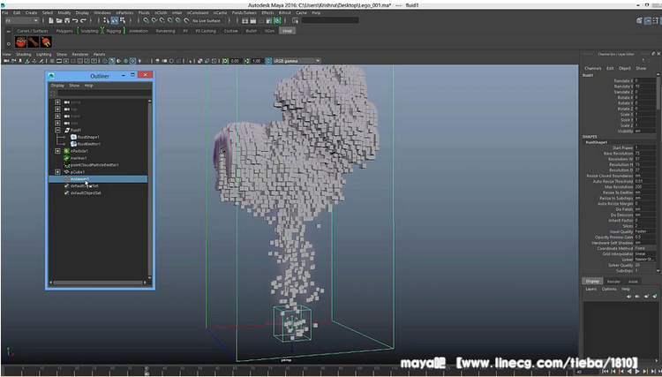Click the fluidEmitter1 icon in Outliner
The image size is (662, 377).
[73, 144]
